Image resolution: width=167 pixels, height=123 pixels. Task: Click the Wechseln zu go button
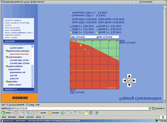159,108
